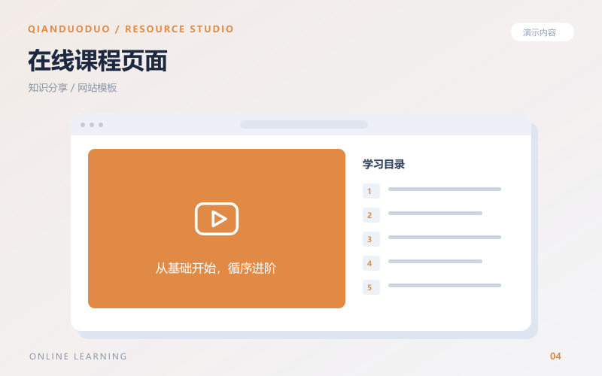The image size is (602, 376).
Task: Click the 演示内容 pill button
Action: point(542,32)
